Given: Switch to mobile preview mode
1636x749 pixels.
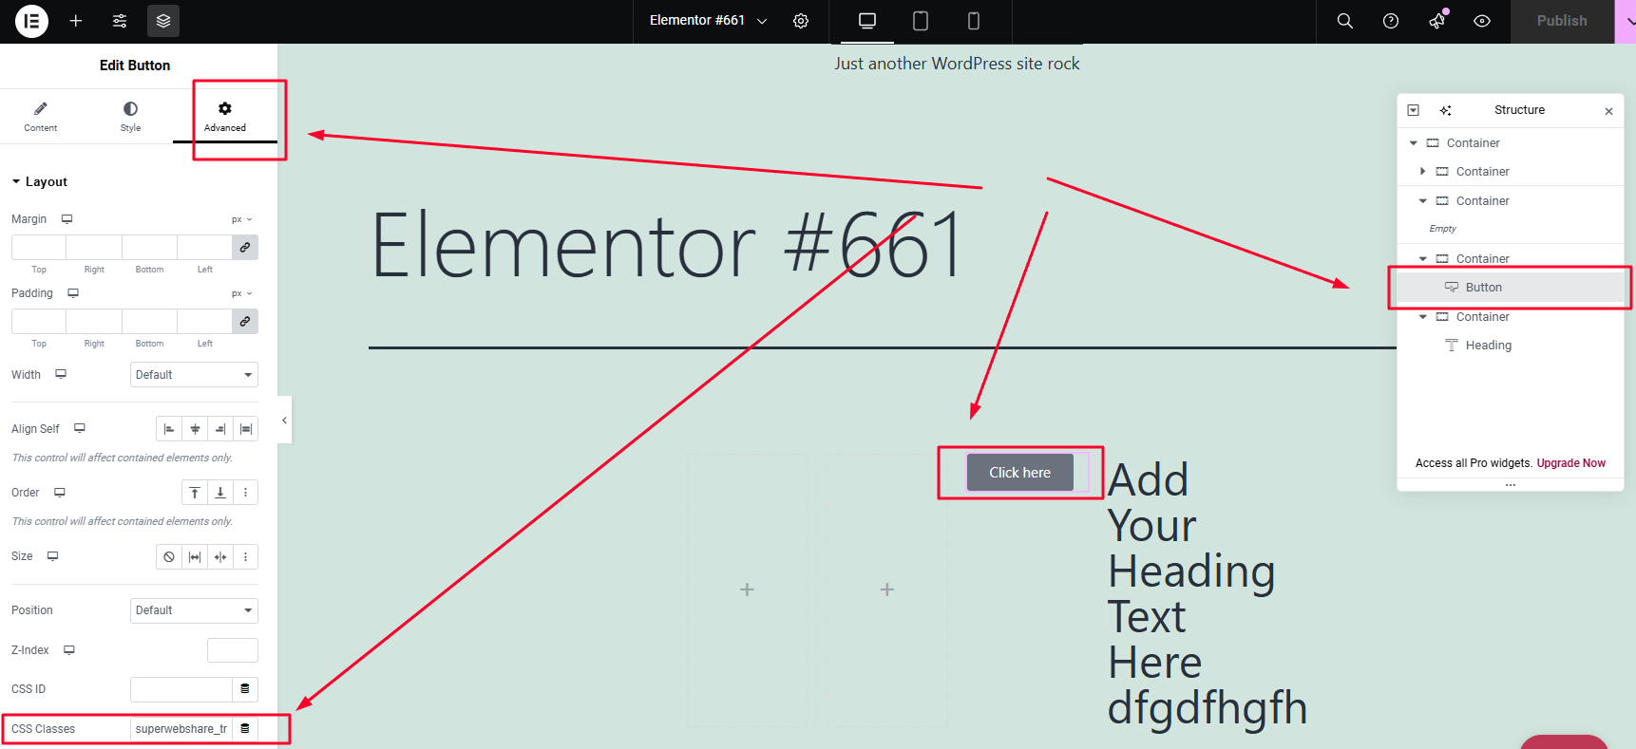Looking at the screenshot, I should coord(974,21).
